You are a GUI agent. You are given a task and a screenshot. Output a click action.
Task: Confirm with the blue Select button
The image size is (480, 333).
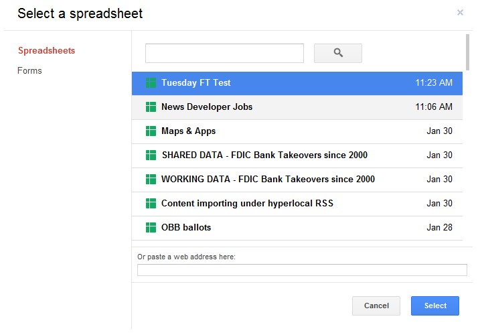tap(434, 306)
